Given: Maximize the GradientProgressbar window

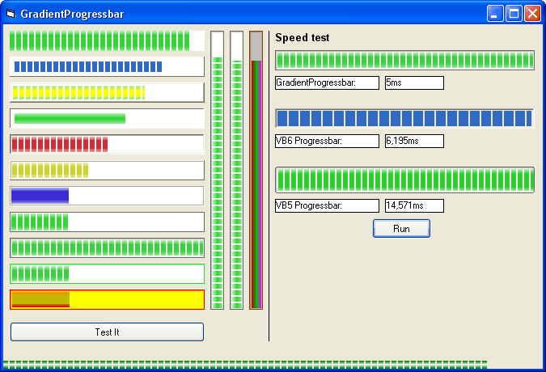Looking at the screenshot, I should point(514,14).
